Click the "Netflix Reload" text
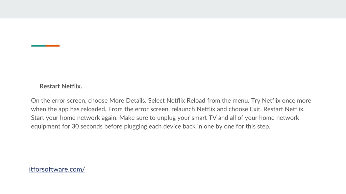This screenshot has height=194, width=346. (x=186, y=100)
